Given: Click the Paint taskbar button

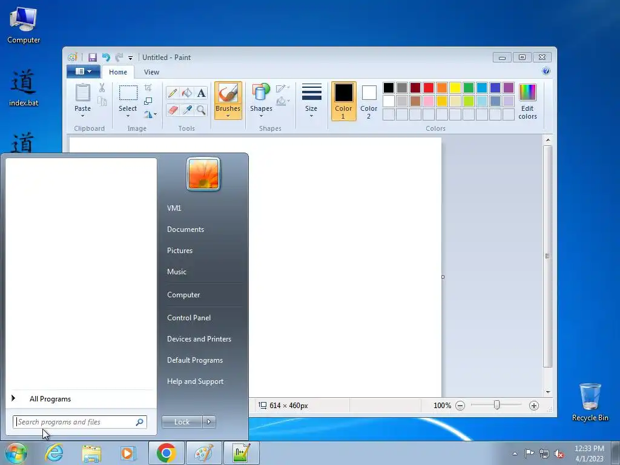Looking at the screenshot, I should coord(203,453).
